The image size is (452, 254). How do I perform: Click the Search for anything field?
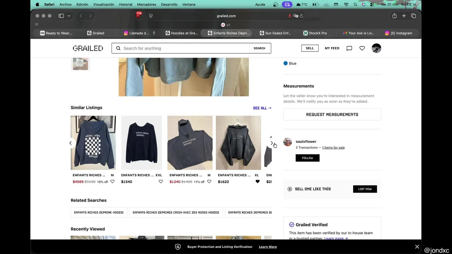click(180, 48)
